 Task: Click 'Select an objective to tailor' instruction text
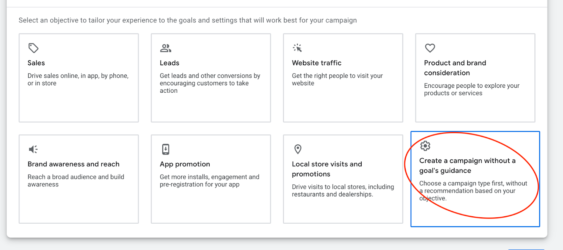188,20
